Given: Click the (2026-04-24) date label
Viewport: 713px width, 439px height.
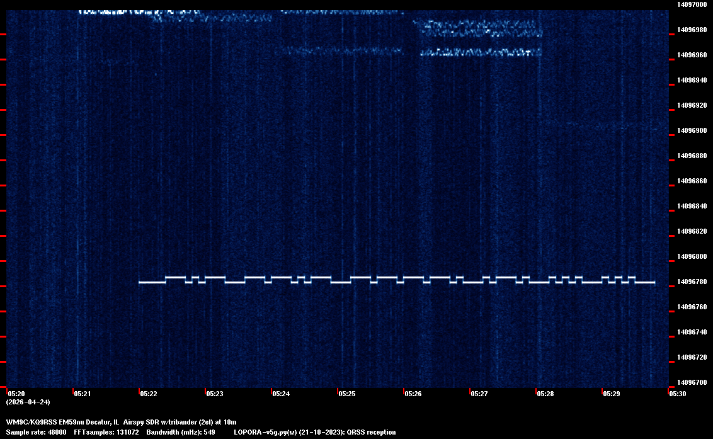Looking at the screenshot, I should click(28, 402).
